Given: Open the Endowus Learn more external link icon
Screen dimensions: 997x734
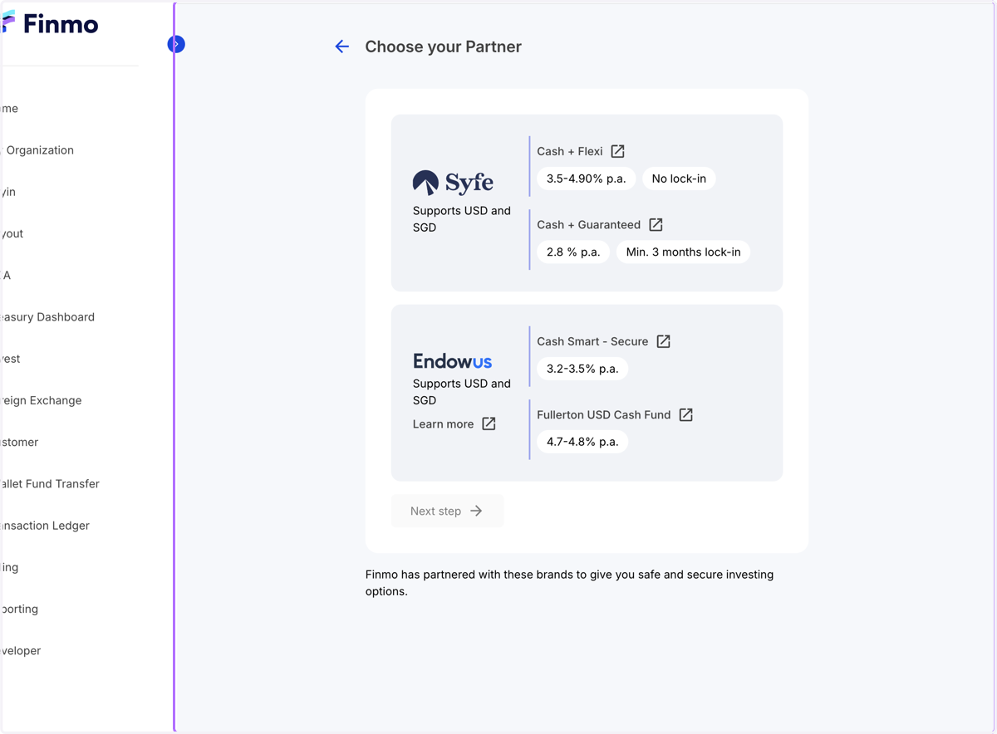Looking at the screenshot, I should [x=489, y=423].
